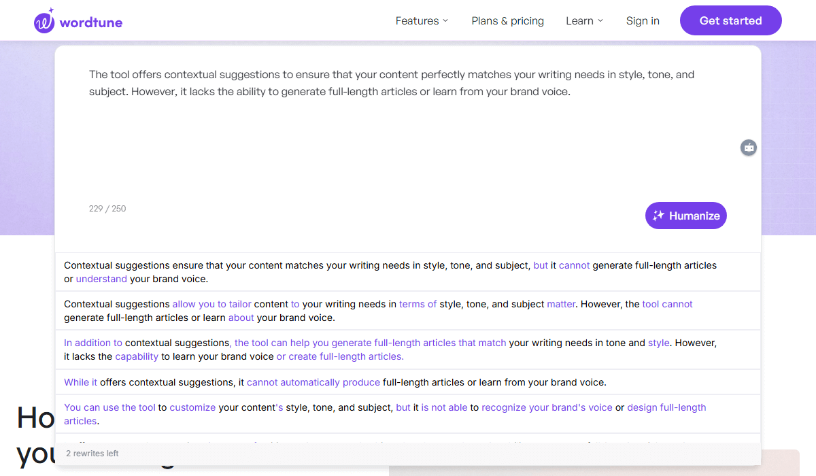
Task: Click the Features menu chevron arrow
Action: 445,21
